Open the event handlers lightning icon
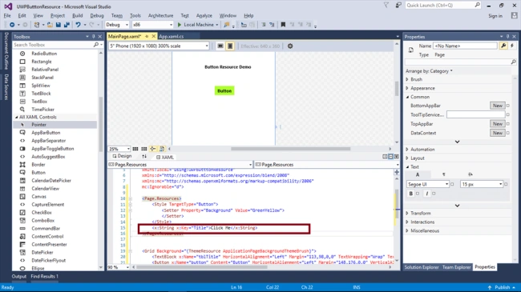 tap(512, 46)
